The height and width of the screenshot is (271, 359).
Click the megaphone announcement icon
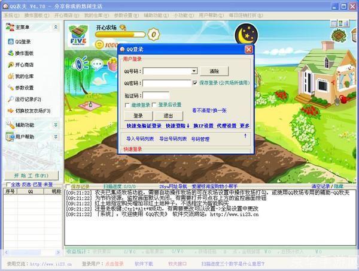click(79, 64)
